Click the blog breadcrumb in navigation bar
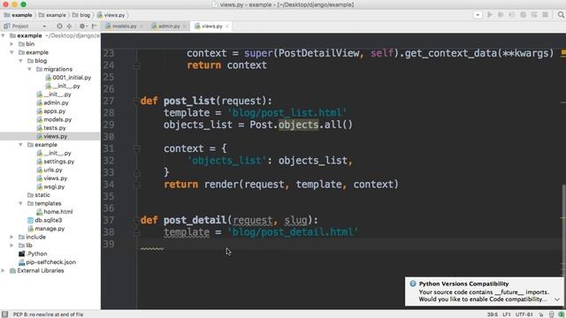The height and width of the screenshot is (318, 566). pyautogui.click(x=81, y=15)
